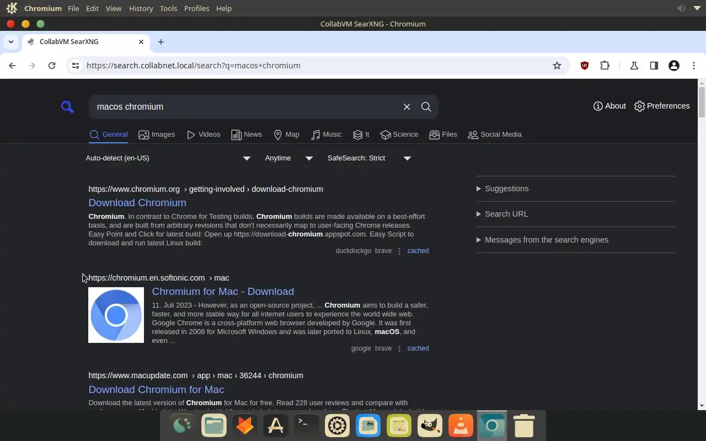Screen dimensions: 706x441
Task: Switch to the Files category
Action: tap(443, 135)
